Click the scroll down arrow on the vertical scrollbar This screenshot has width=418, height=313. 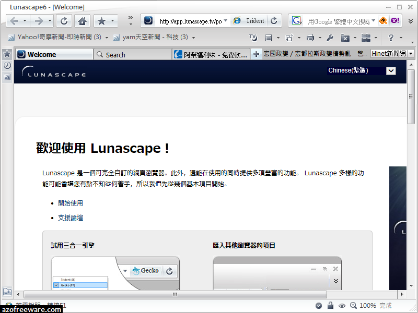(x=411, y=285)
